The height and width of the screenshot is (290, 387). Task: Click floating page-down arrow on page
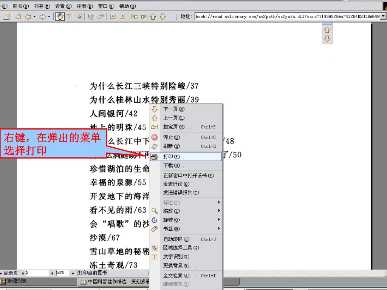point(327,39)
